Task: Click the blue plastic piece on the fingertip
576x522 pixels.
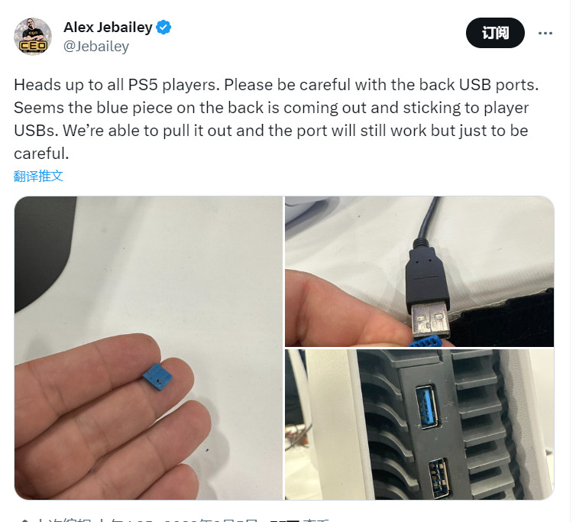Action: tap(157, 377)
